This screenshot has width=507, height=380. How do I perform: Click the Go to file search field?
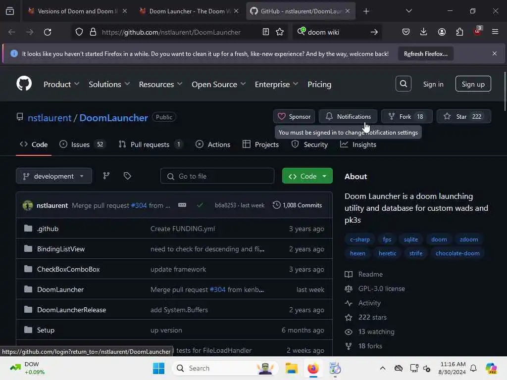(x=217, y=176)
